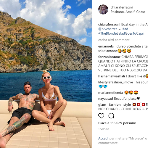
Task: Open nayaasad commenter profile
Action: point(106,99)
